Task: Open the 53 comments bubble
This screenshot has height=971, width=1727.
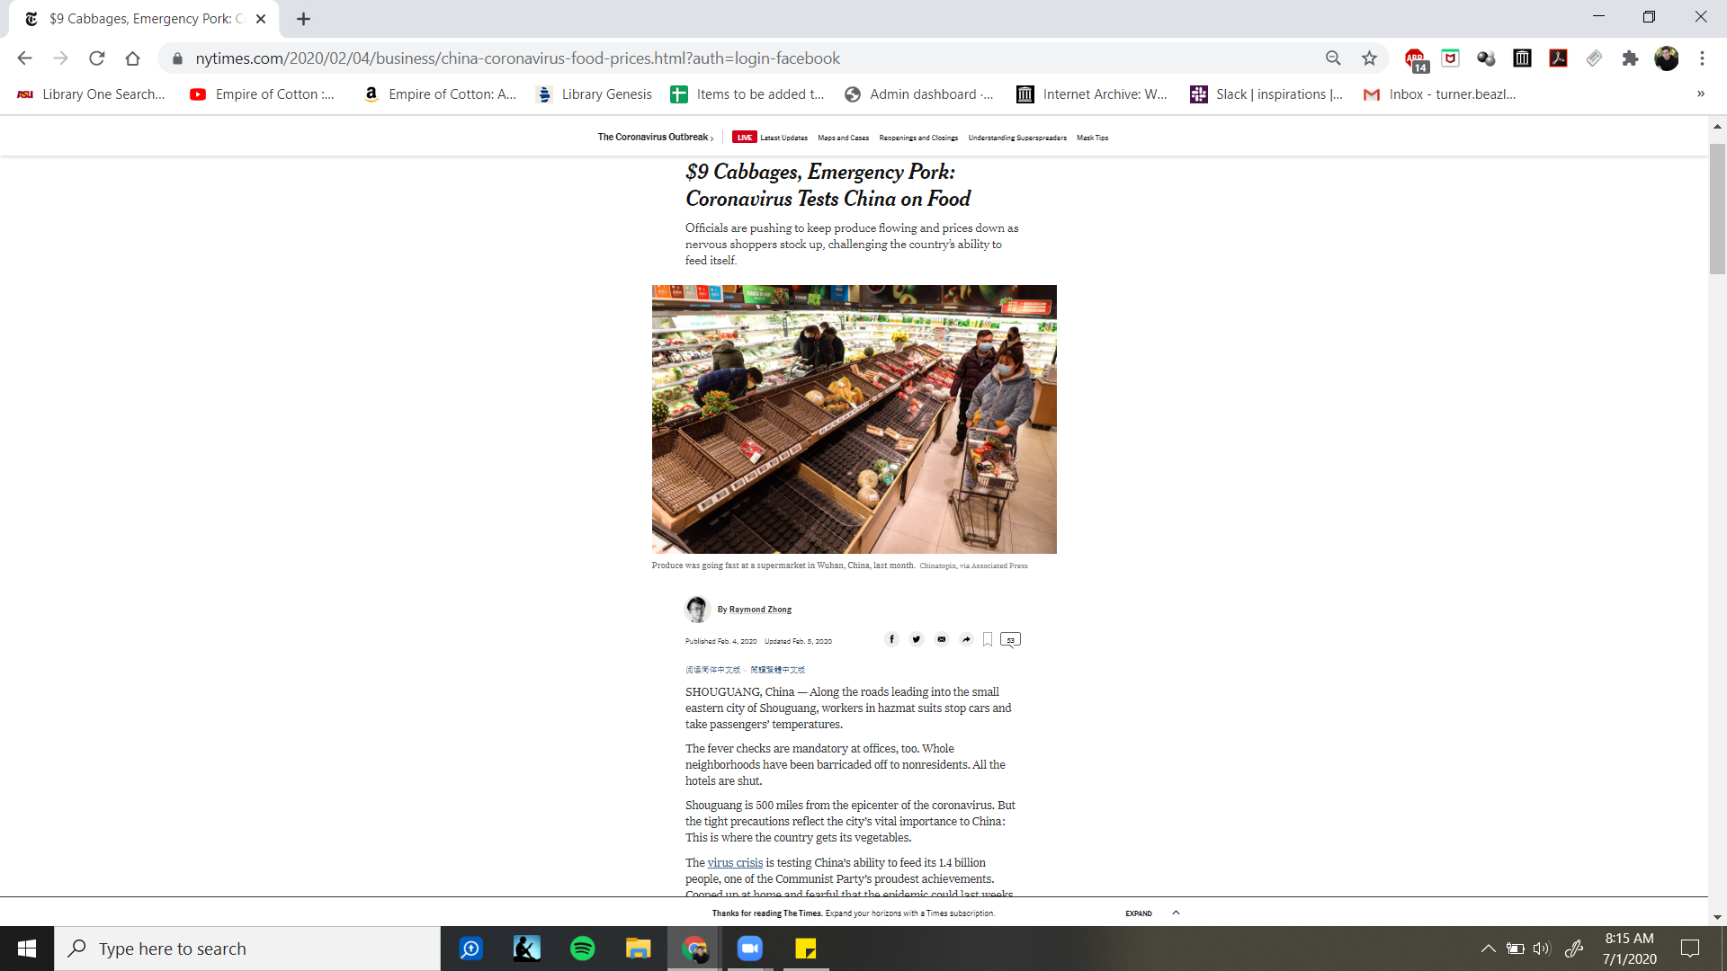Action: pos(1010,639)
